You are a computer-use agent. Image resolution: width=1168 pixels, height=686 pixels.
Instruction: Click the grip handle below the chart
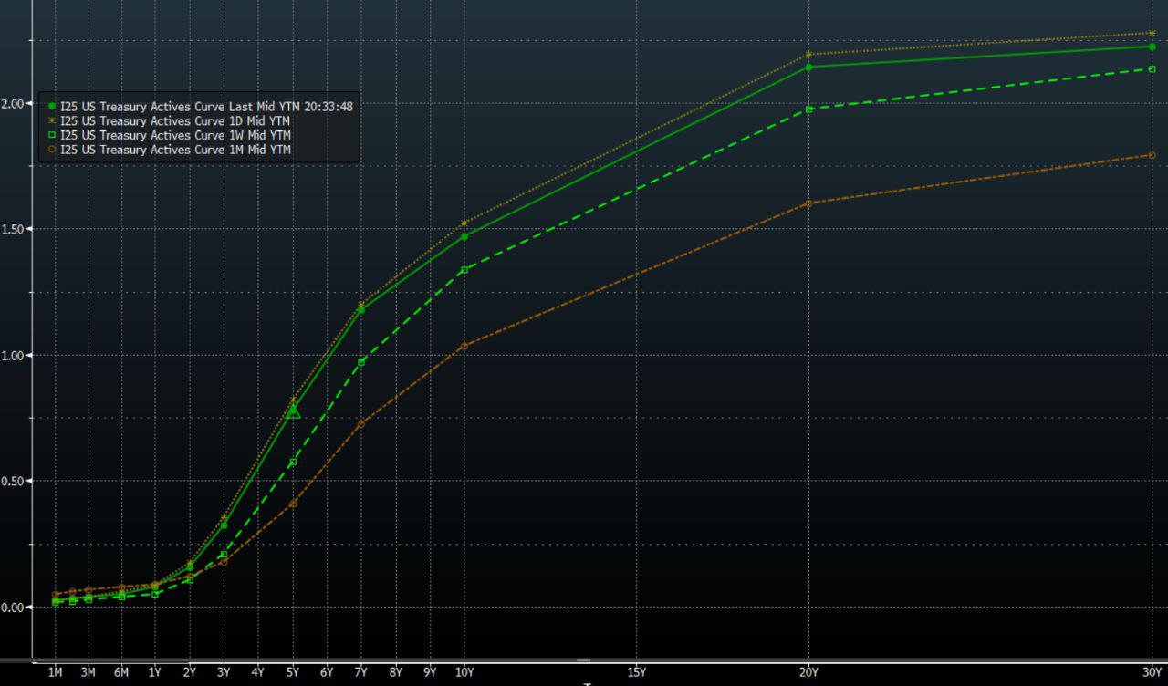pyautogui.click(x=584, y=660)
